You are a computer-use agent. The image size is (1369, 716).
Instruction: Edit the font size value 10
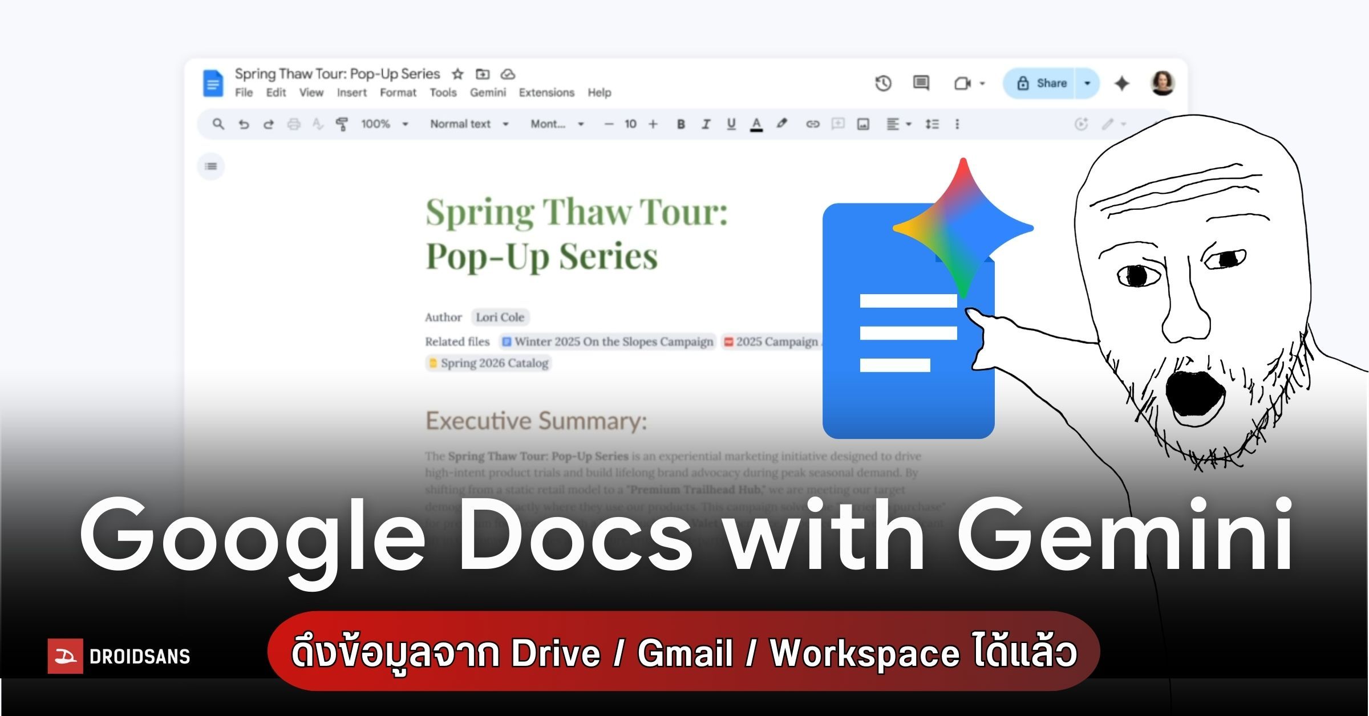click(x=630, y=124)
